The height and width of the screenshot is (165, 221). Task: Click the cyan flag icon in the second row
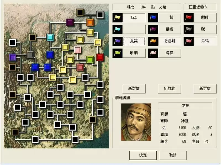118,30
